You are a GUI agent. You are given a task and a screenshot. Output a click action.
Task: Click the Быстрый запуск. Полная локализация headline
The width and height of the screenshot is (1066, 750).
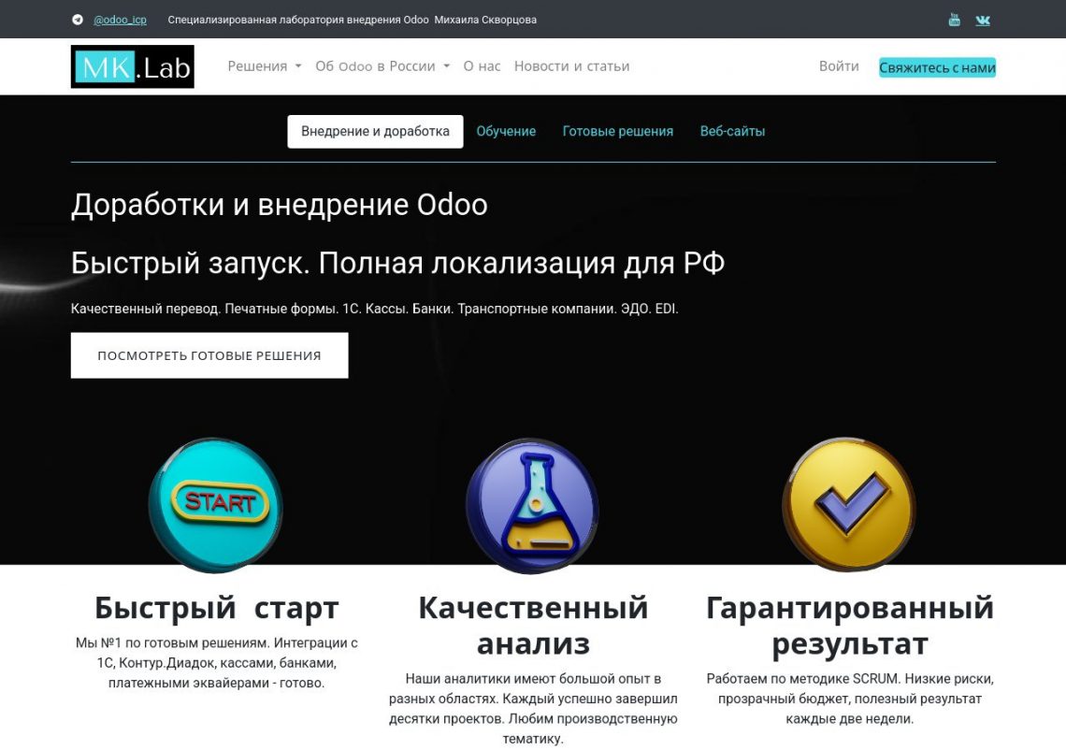[397, 263]
